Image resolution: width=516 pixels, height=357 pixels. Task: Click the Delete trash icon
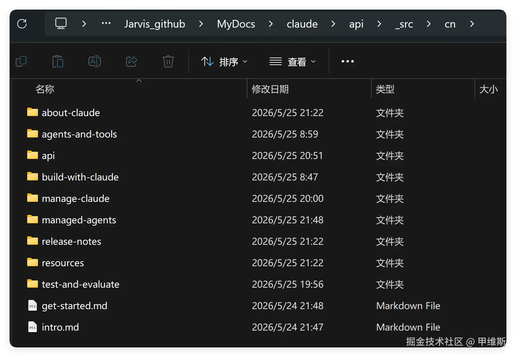168,61
